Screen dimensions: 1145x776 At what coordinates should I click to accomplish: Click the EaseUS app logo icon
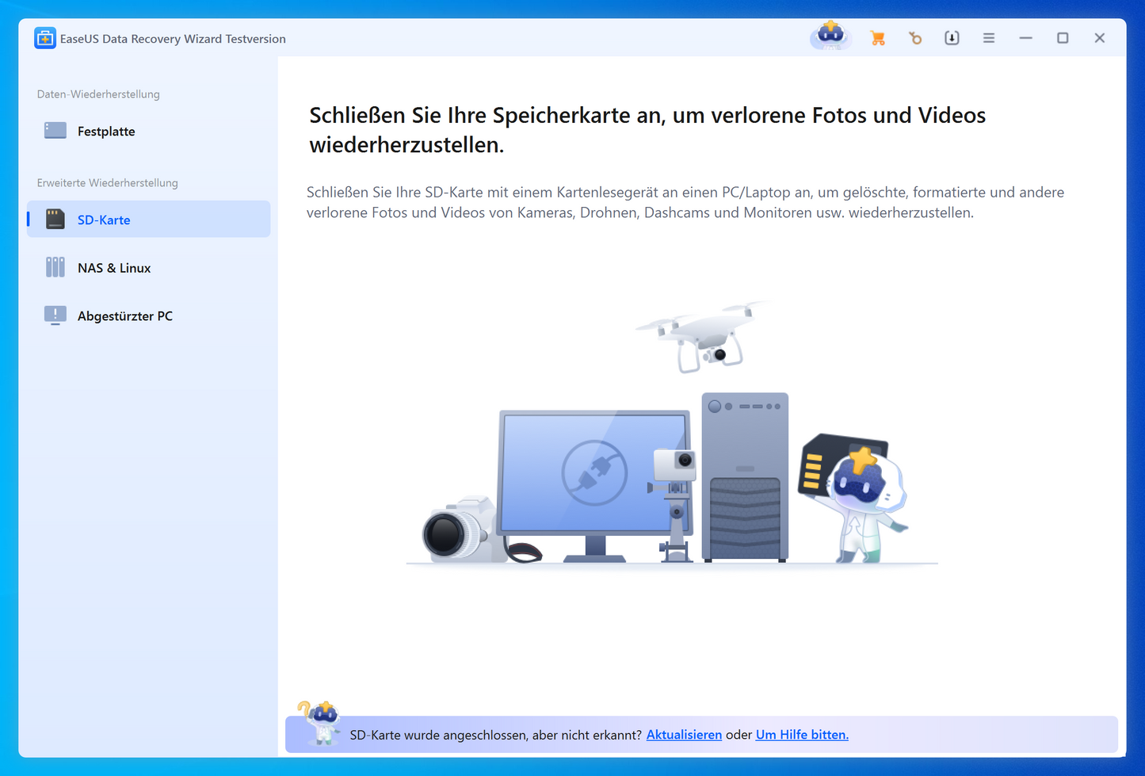coord(45,38)
